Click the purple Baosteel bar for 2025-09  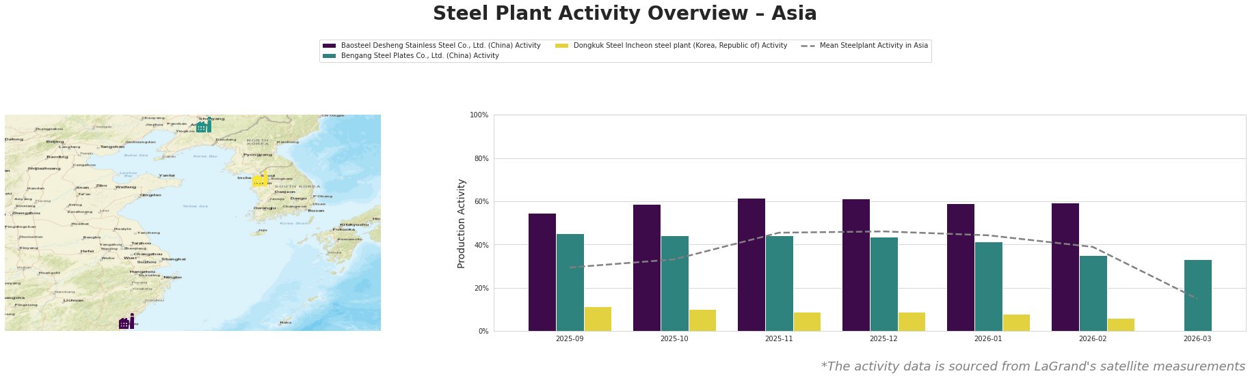click(x=542, y=272)
